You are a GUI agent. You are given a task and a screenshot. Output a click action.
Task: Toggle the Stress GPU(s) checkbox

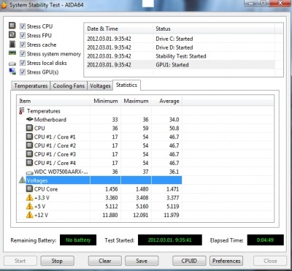[23, 72]
